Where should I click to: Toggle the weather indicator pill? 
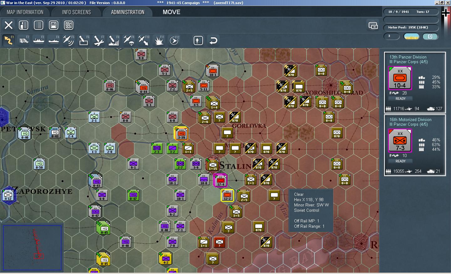(412, 37)
